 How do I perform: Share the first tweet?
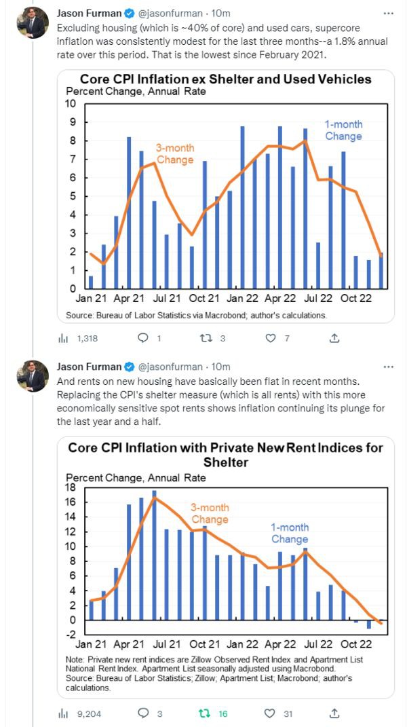(334, 337)
